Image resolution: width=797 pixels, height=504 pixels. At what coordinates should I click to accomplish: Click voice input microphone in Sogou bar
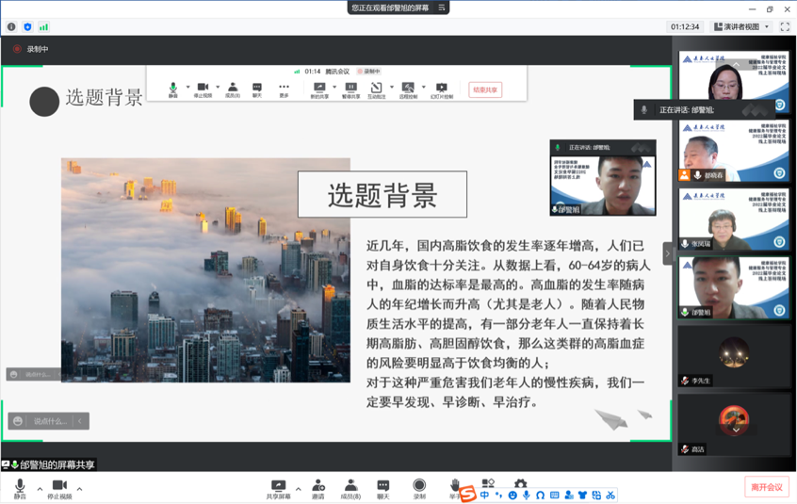[x=526, y=495]
